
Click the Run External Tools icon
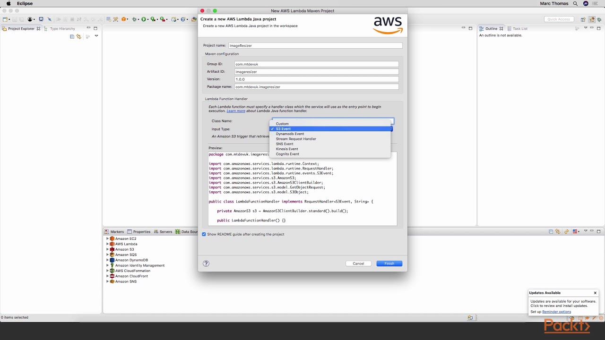tap(162, 19)
